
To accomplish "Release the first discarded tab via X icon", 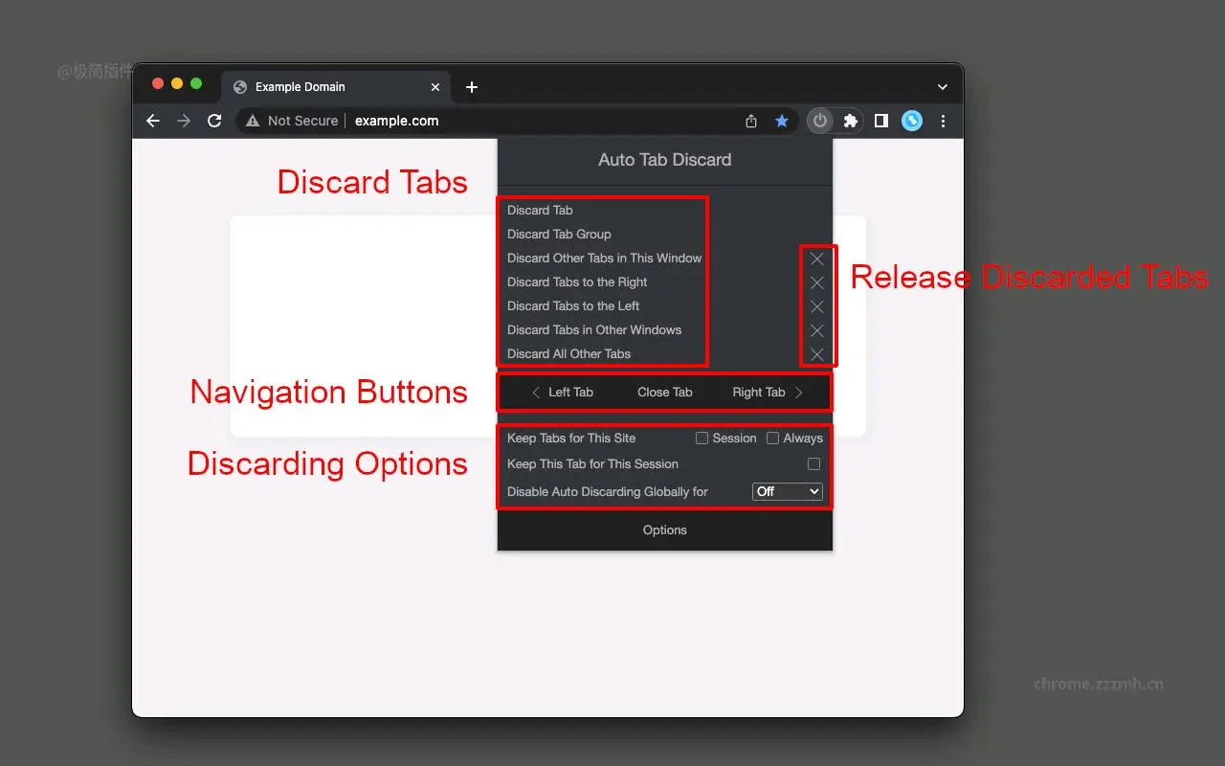I will pos(817,259).
